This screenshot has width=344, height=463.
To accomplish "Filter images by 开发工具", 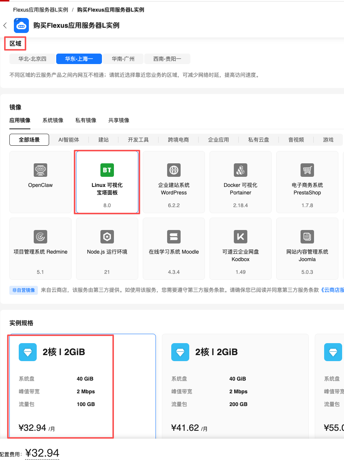I will click(x=138, y=140).
